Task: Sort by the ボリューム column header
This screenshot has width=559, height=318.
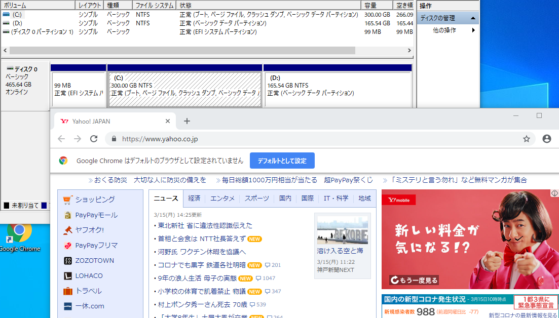Action: [38, 6]
